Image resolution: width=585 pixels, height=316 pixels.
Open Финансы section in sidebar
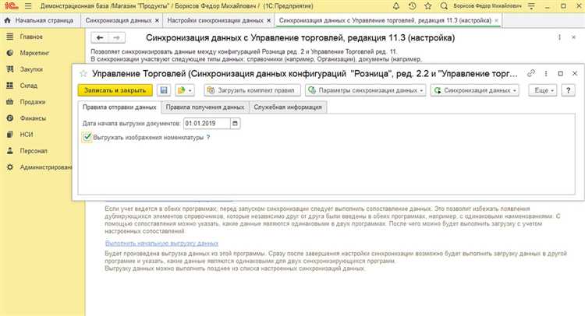tap(33, 118)
